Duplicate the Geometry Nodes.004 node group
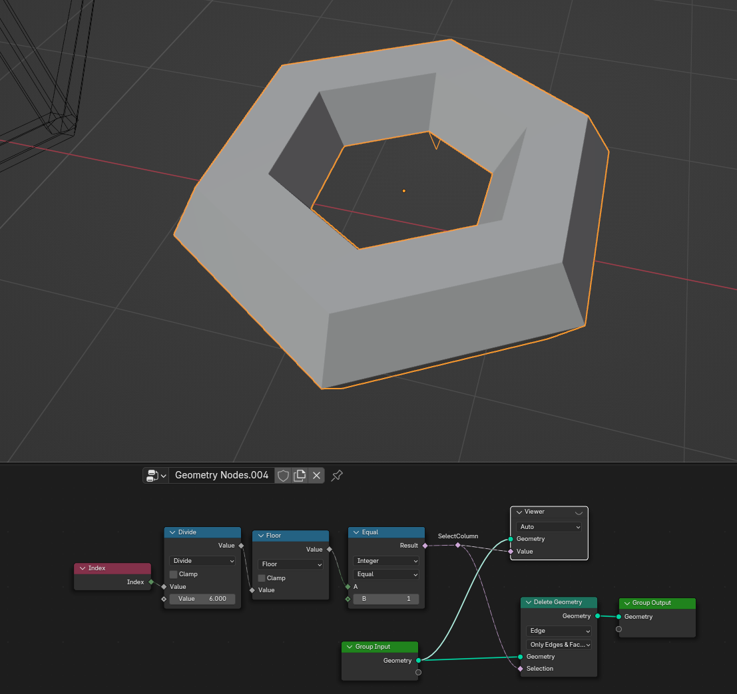 click(x=300, y=476)
